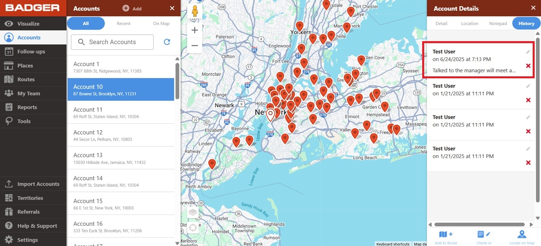The width and height of the screenshot is (541, 246).
Task: Switch to the Detail tab
Action: pos(441,23)
